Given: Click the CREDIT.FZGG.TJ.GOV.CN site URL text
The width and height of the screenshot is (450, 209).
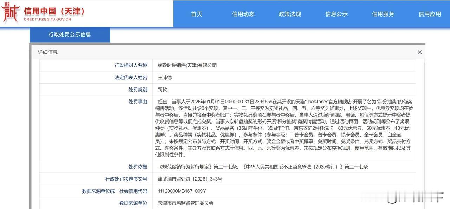Looking at the screenshot, I should (47, 19).
